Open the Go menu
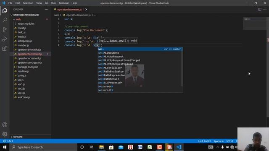Viewport: 269px width, 151px height. (x=47, y=3)
